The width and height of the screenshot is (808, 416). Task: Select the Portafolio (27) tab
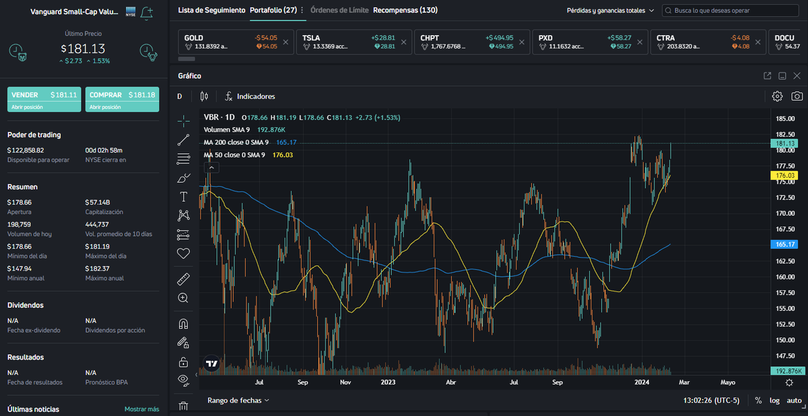click(273, 10)
